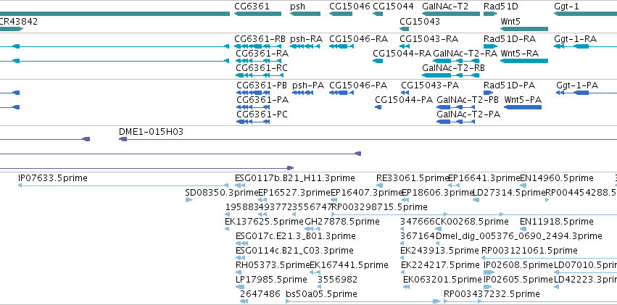Click the ESG0117b.B21_H11.3prime EST label
Viewport: 617px width, 305px height.
[295, 178]
